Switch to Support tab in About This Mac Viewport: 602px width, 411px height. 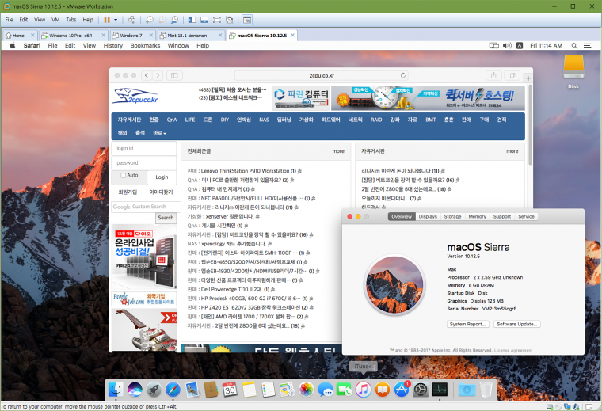pos(501,216)
